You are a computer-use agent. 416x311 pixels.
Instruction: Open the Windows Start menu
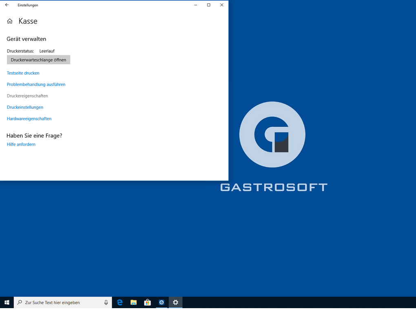pyautogui.click(x=7, y=302)
